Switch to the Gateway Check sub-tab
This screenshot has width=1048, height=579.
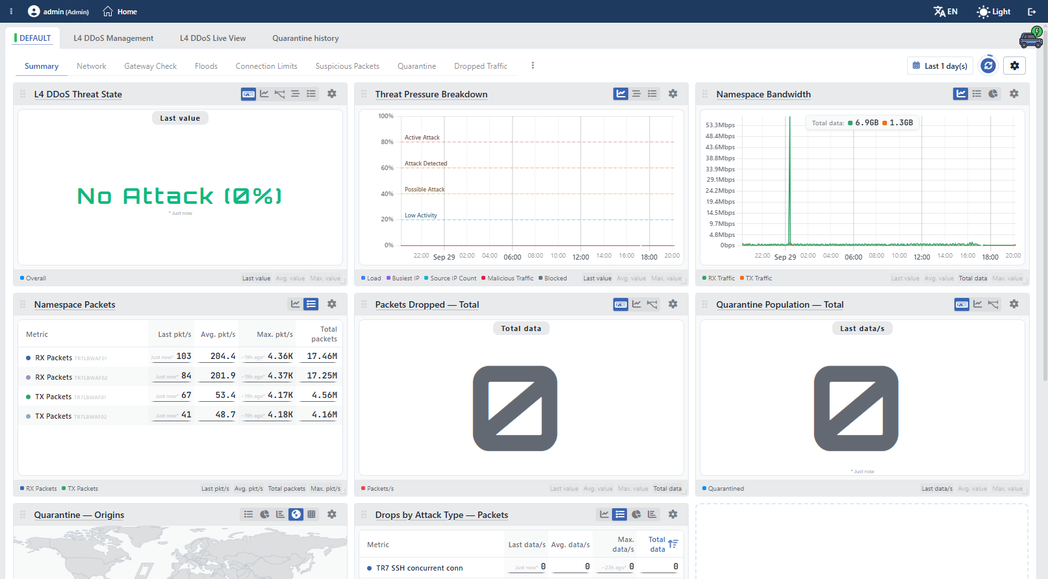[151, 66]
